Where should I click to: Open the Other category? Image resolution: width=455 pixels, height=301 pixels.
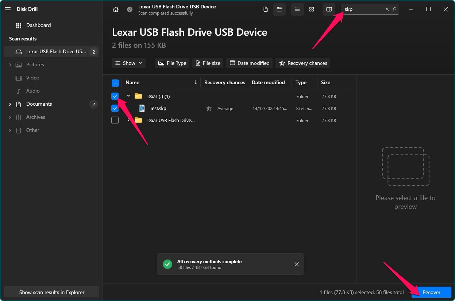[x=32, y=130]
